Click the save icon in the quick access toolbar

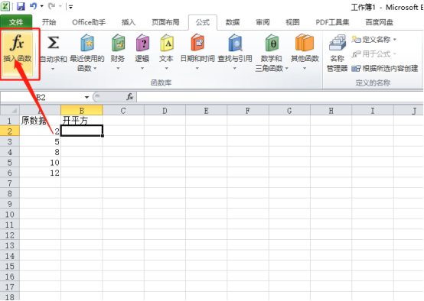[21, 6]
